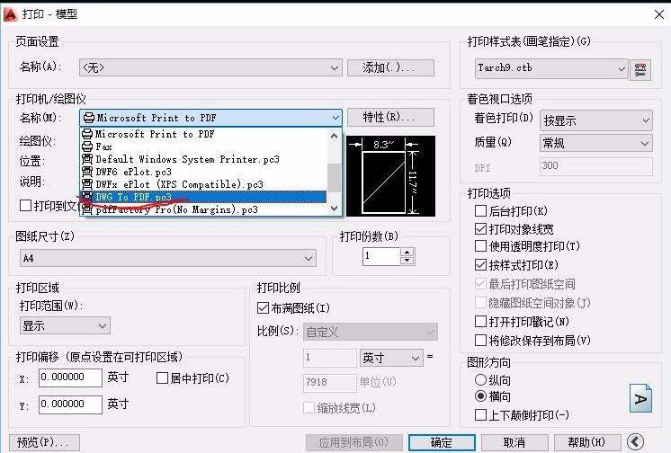Choose DWFx ePlot (XPS Compatible).pc3
671x453 pixels.
(203, 184)
